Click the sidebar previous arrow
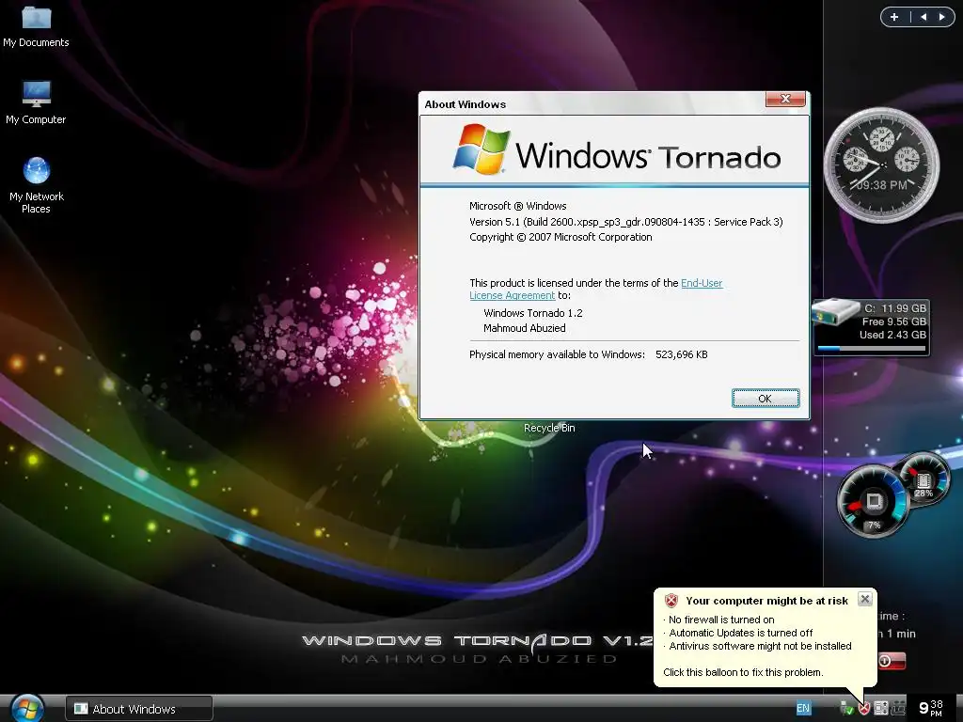The image size is (963, 722). point(924,17)
